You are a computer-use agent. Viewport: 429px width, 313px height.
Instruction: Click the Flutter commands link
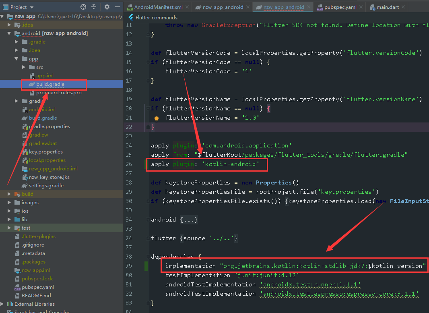[x=156, y=18]
